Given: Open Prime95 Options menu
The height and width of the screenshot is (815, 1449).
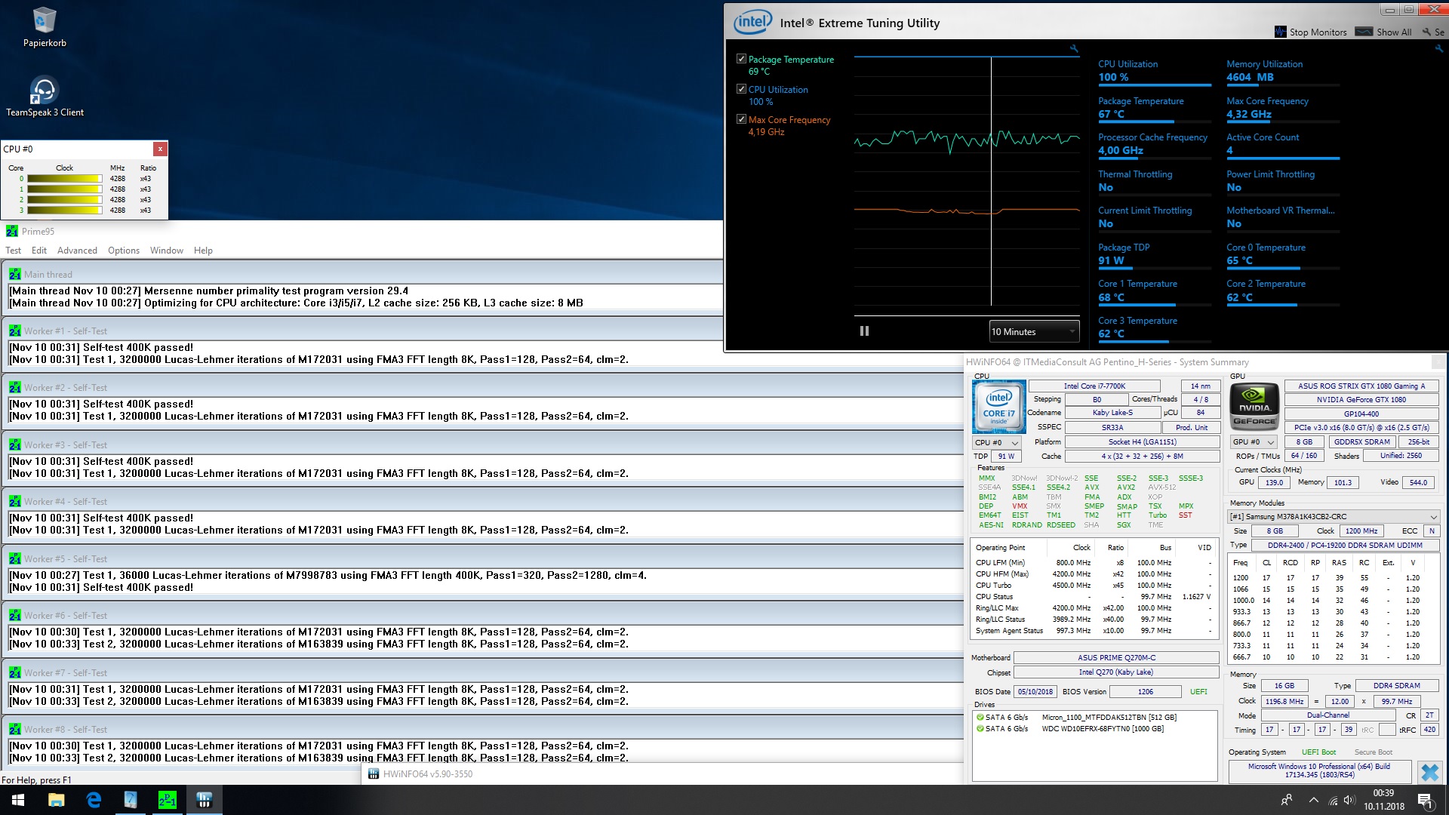Looking at the screenshot, I should click(x=123, y=251).
